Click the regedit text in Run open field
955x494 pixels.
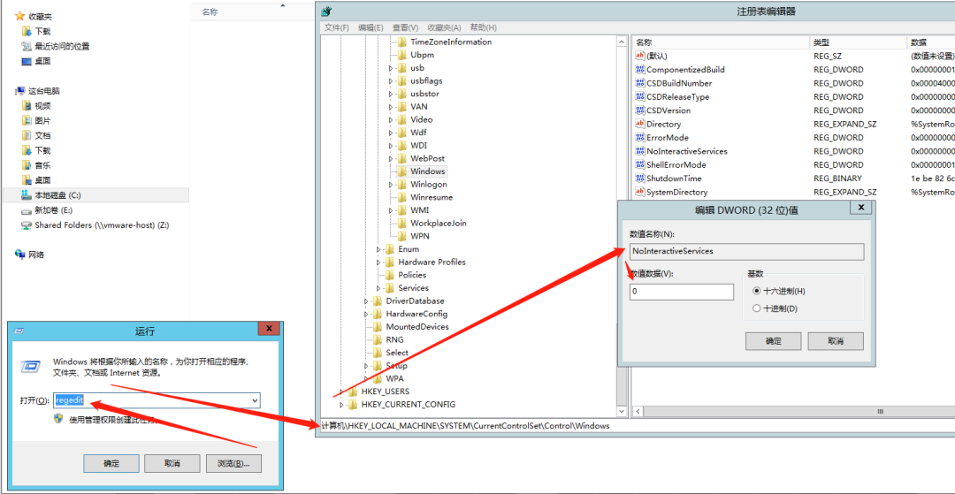(69, 399)
